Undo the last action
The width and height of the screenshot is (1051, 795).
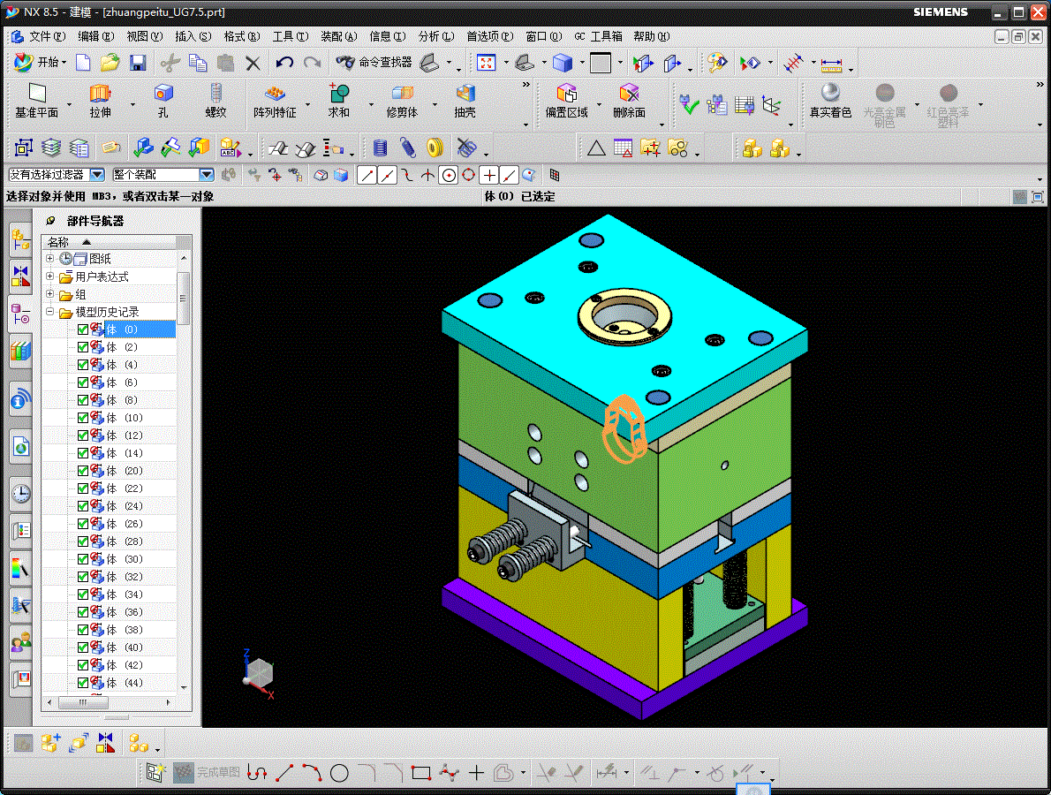pos(284,63)
